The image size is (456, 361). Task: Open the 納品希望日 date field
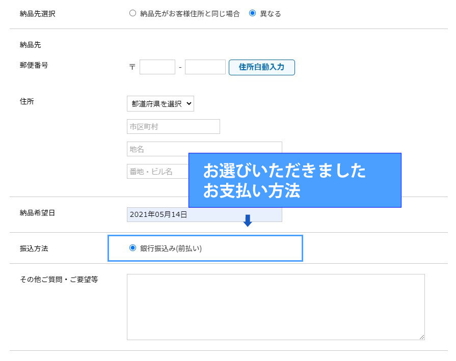[204, 215]
